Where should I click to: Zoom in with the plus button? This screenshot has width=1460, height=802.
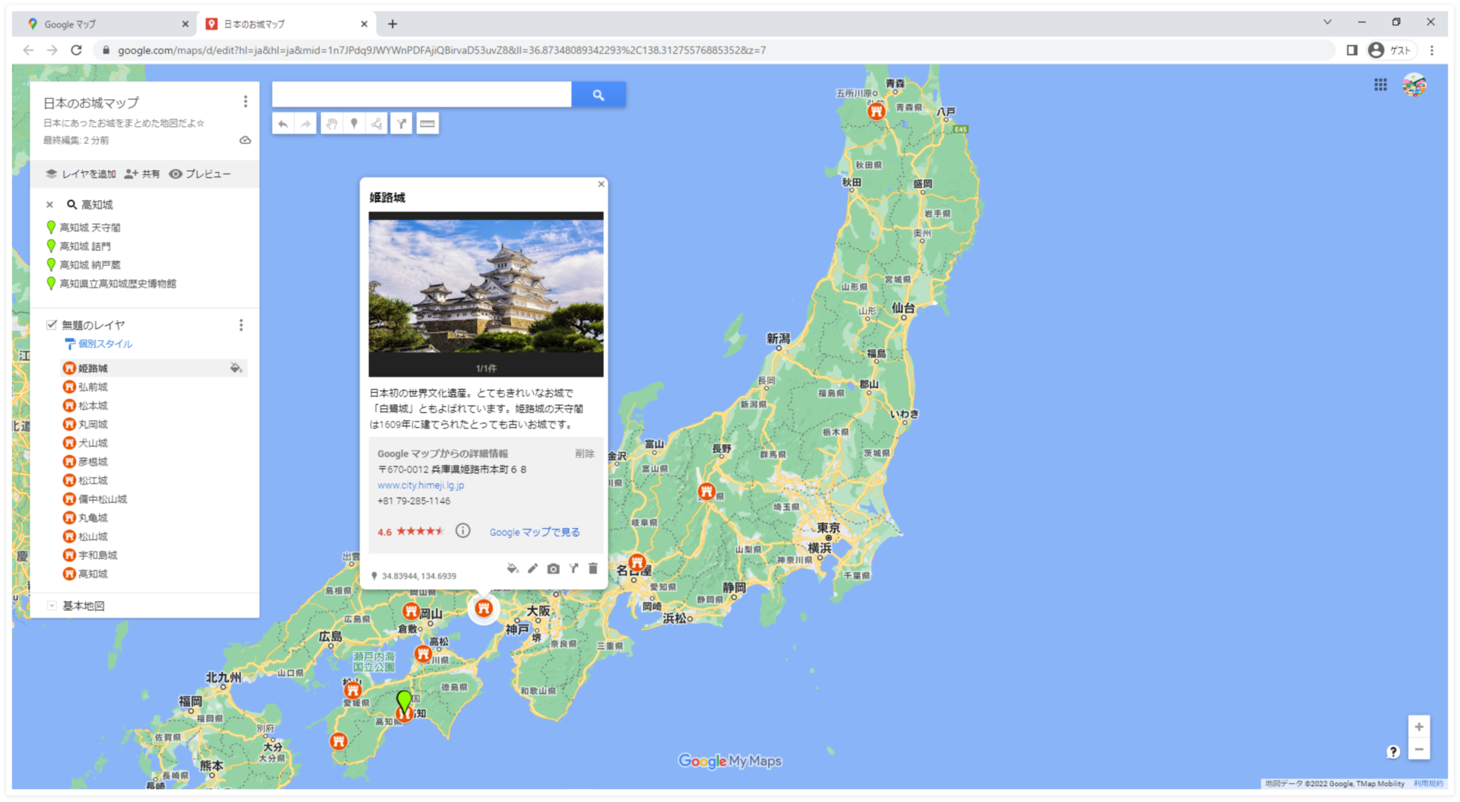[1419, 727]
